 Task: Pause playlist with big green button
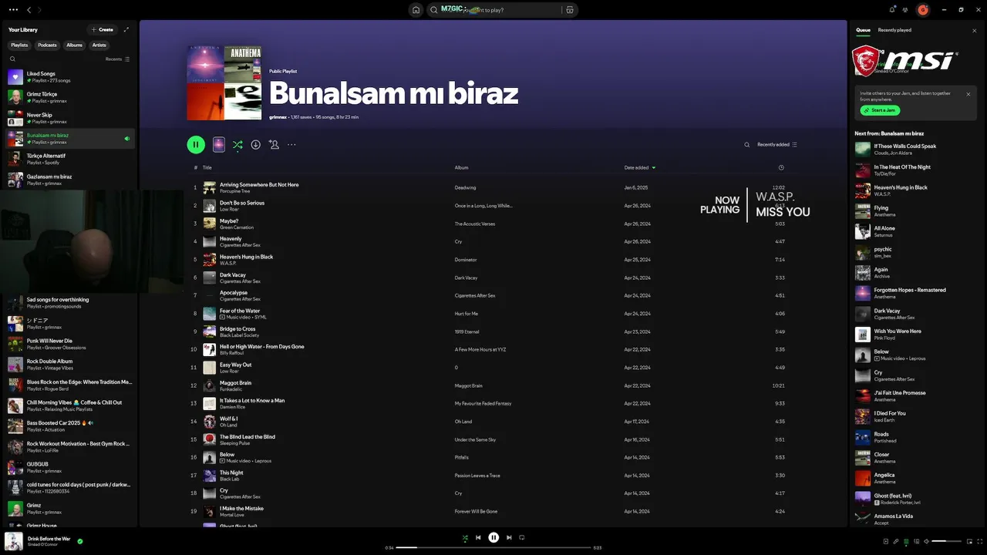[196, 144]
